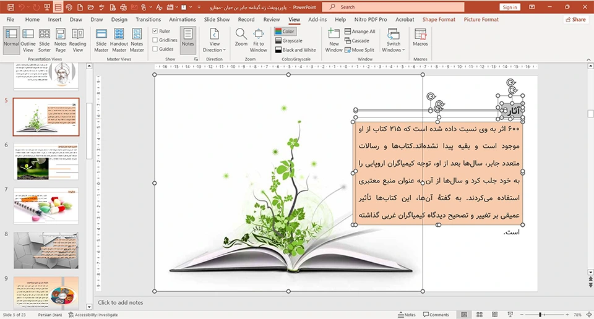Open the Design tab
Screen dimensions: 594x319
click(119, 19)
